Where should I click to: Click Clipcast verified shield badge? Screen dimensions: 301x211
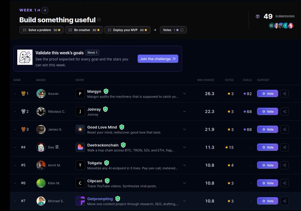[x=107, y=181]
